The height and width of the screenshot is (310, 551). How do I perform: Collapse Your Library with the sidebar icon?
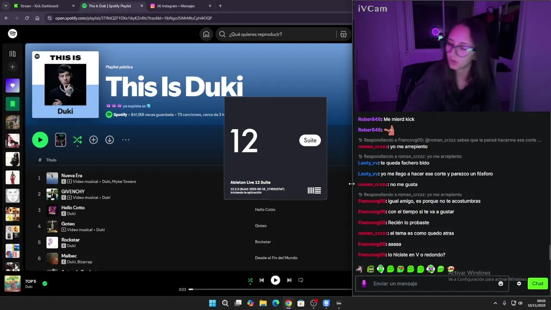pos(12,54)
